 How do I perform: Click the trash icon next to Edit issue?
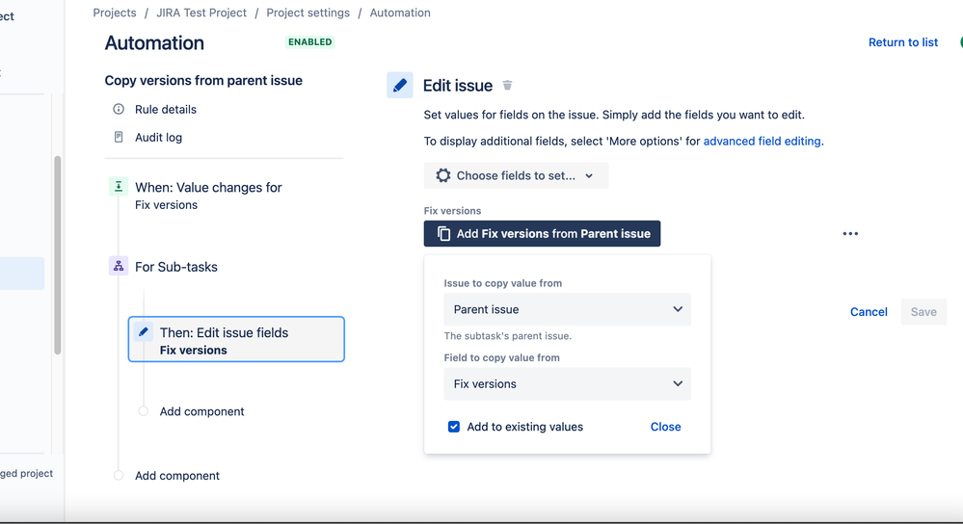point(507,86)
